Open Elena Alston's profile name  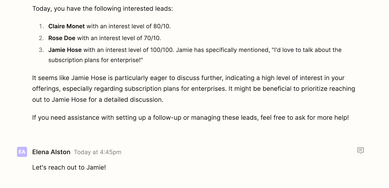point(51,152)
